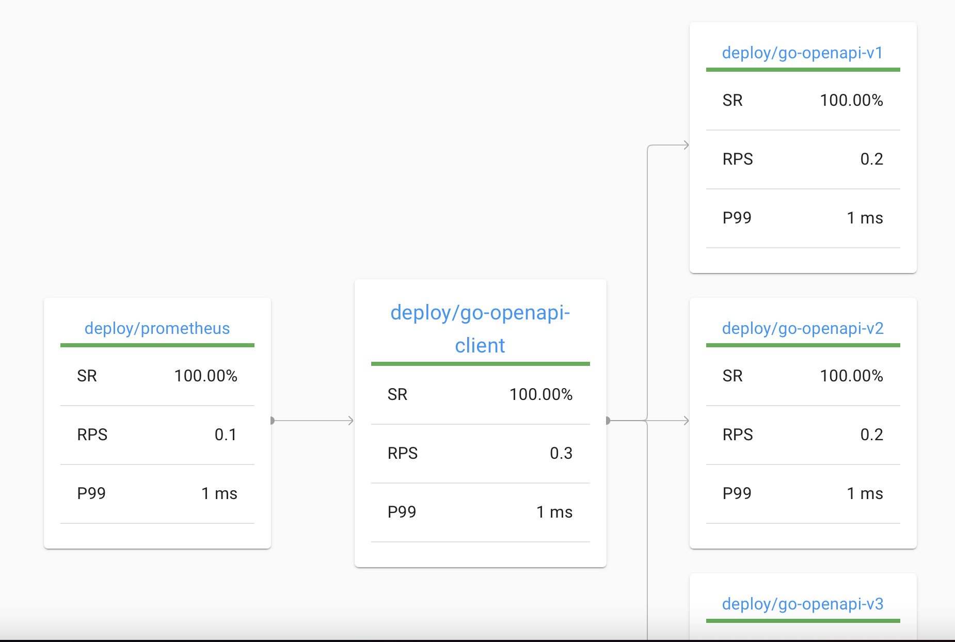
Task: Click P99 1 ms value in go-openapi-client card
Action: (554, 512)
